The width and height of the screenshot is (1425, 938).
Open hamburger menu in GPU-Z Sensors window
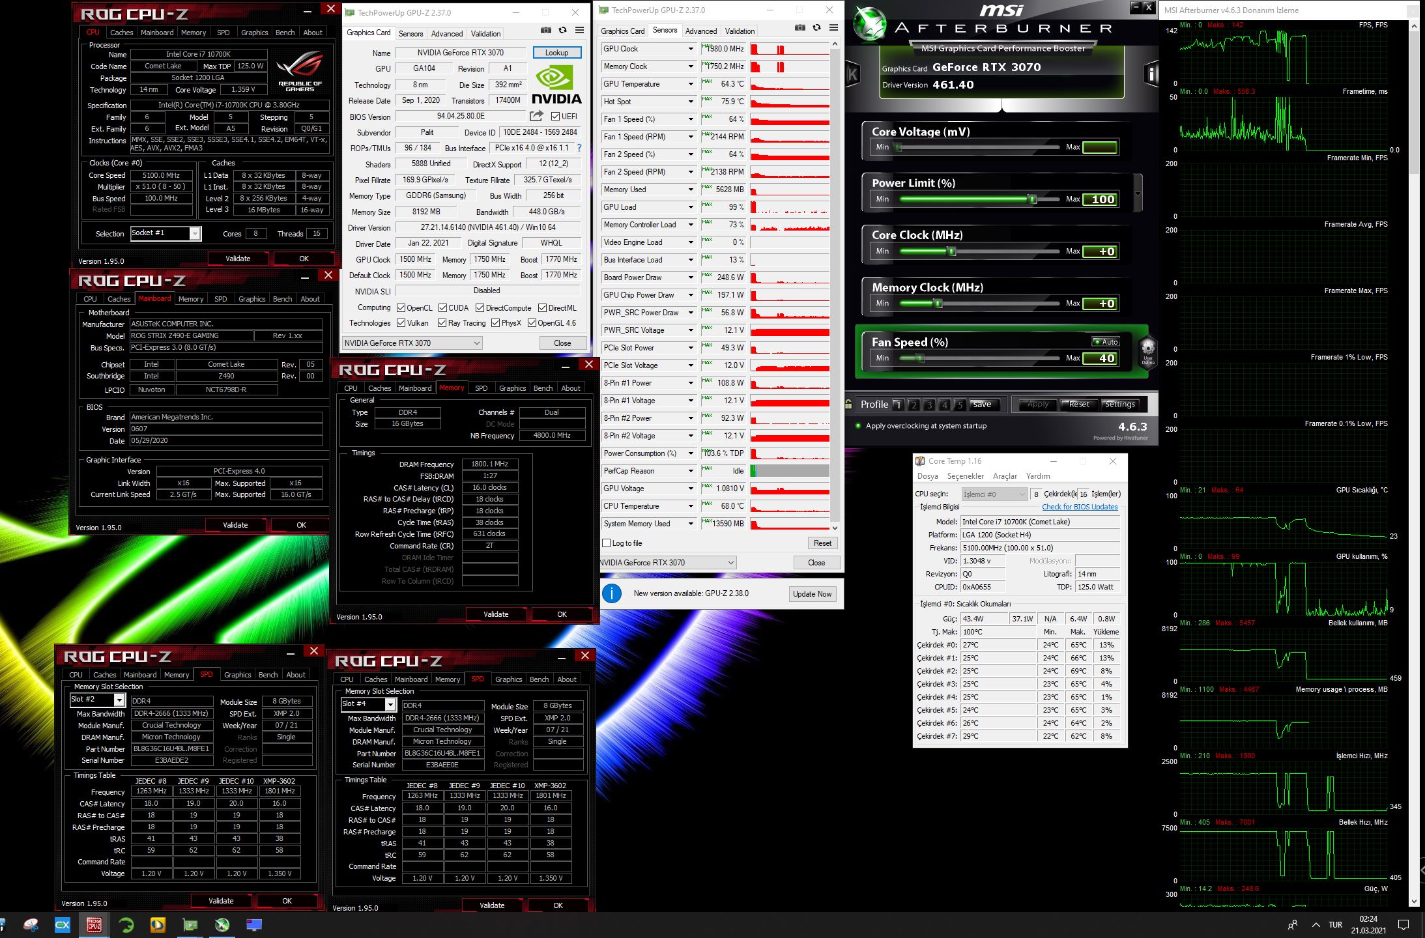pos(833,28)
